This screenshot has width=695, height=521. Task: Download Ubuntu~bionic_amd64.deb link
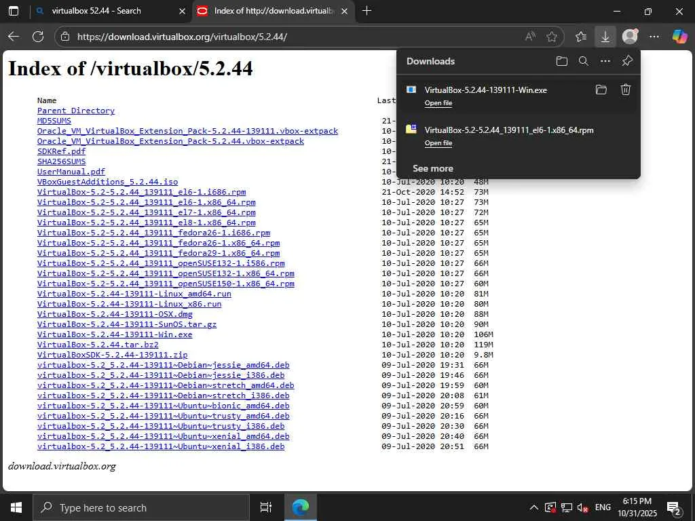163,406
